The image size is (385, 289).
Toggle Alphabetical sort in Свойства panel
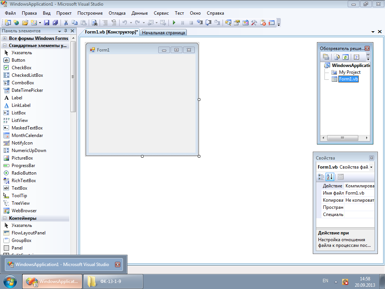click(x=330, y=177)
